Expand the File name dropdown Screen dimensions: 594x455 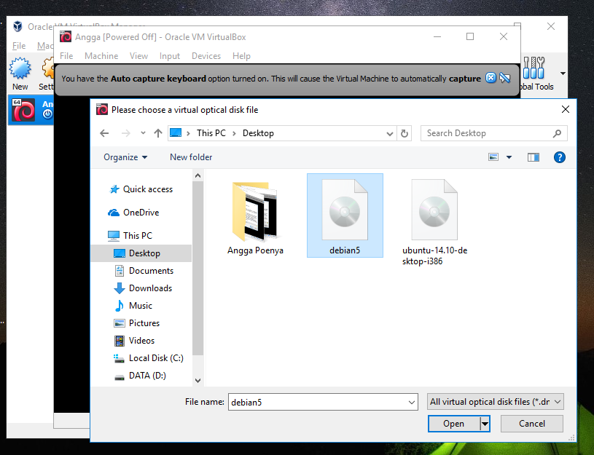(x=412, y=403)
